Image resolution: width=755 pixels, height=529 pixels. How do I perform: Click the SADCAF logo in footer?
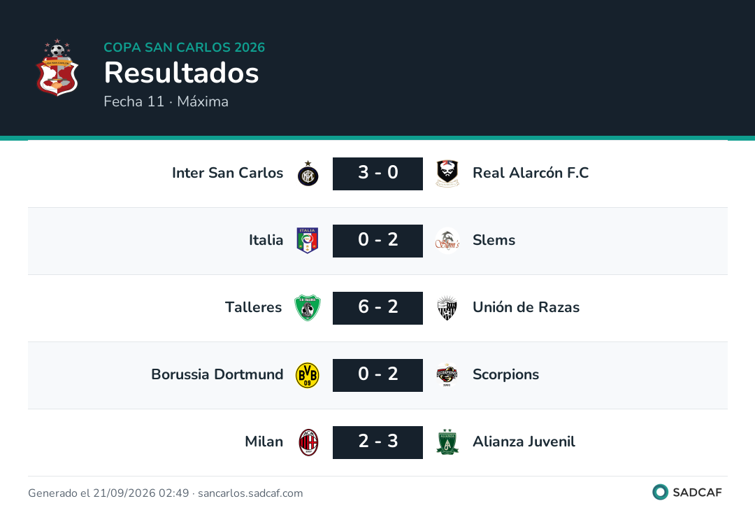click(x=687, y=493)
